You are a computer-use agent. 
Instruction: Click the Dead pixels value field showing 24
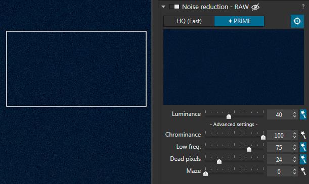tap(279, 160)
